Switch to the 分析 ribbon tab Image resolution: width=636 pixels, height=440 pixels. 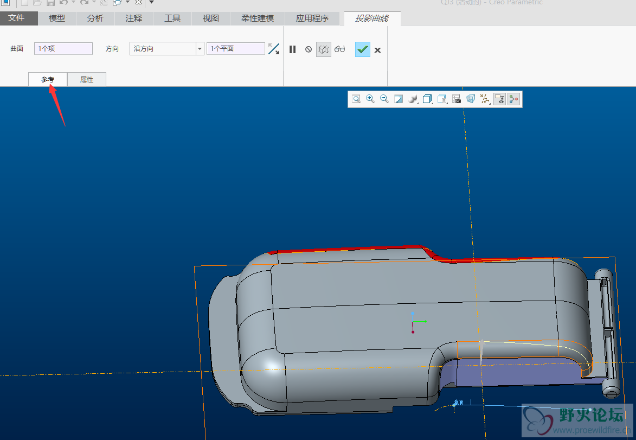pyautogui.click(x=95, y=18)
